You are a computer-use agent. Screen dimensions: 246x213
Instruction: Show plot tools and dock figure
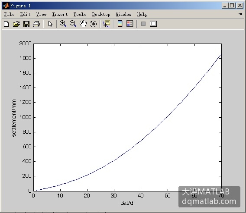(x=153, y=24)
